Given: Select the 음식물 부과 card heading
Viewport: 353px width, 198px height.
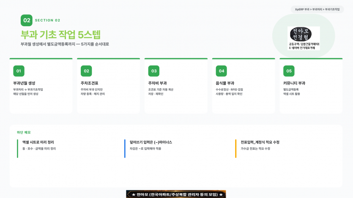Looking at the screenshot, I should 225,83.
